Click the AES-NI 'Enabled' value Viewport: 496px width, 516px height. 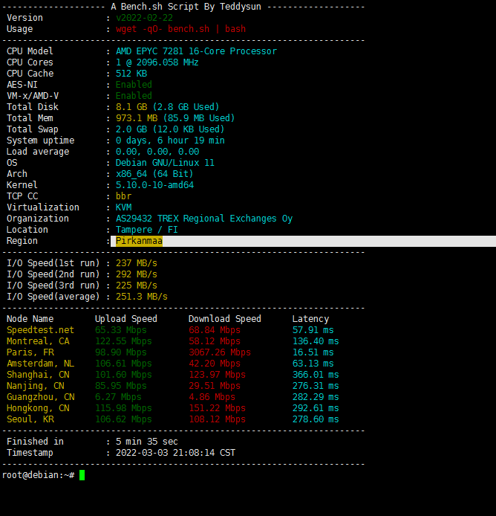(134, 85)
